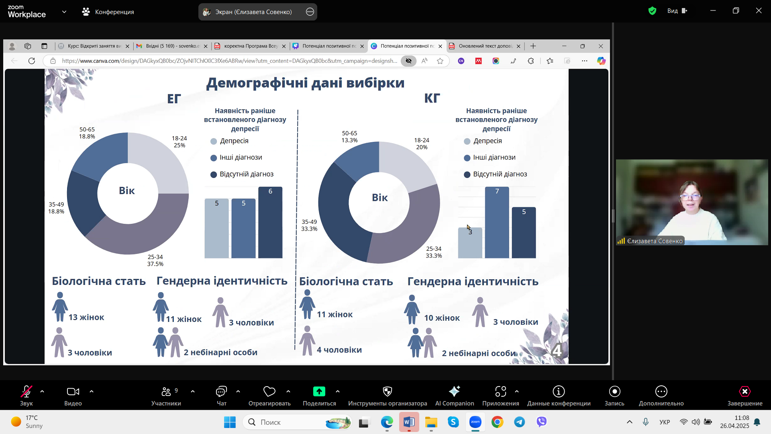Click the green Share screen button

319,391
